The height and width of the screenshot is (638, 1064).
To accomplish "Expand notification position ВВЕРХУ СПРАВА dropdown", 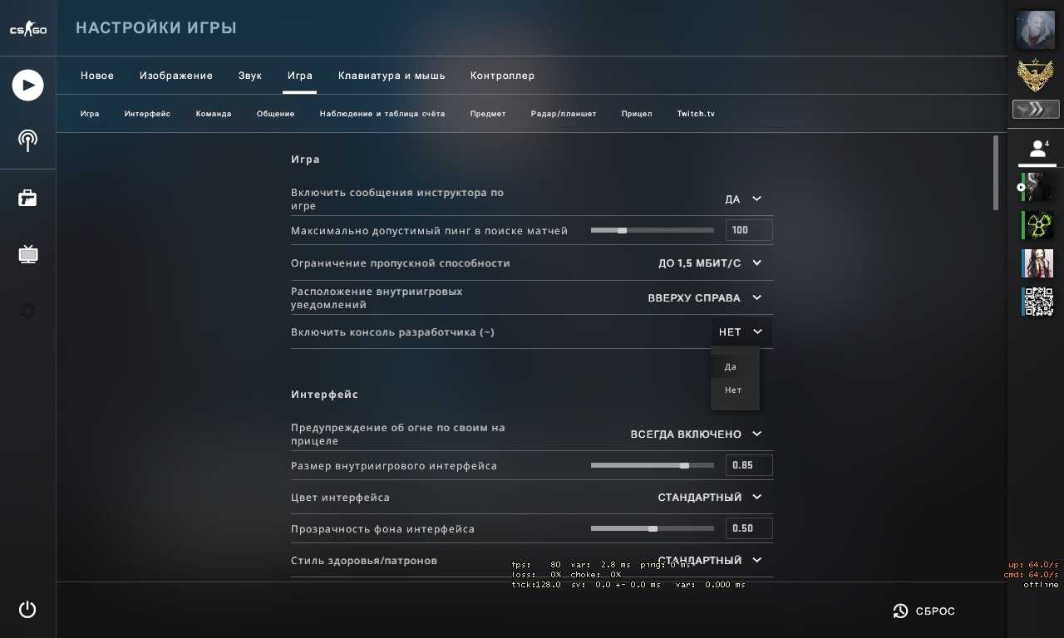I will [706, 297].
